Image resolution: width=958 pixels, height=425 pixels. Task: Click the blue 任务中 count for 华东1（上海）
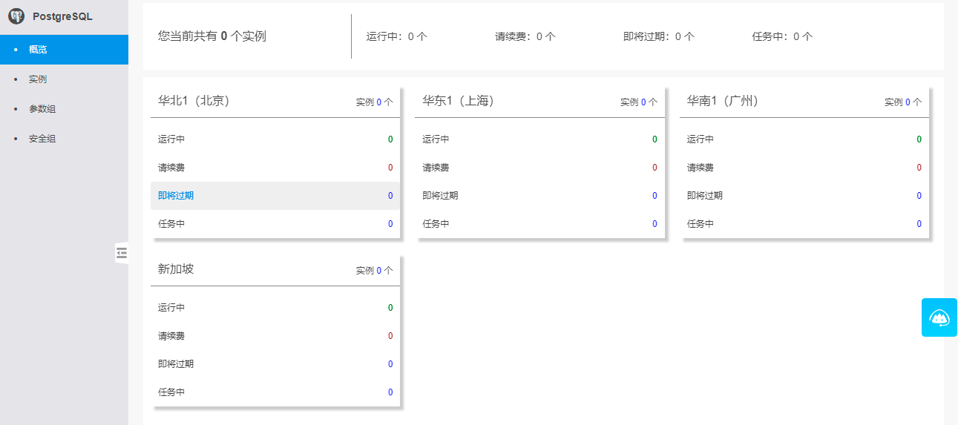654,224
